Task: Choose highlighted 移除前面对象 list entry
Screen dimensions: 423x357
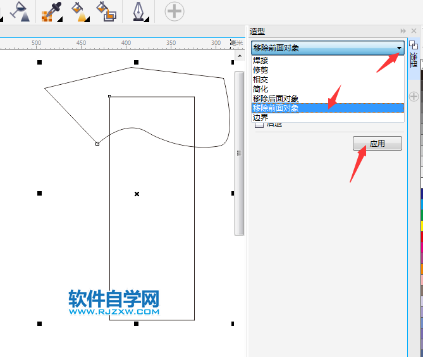Action: pos(328,108)
